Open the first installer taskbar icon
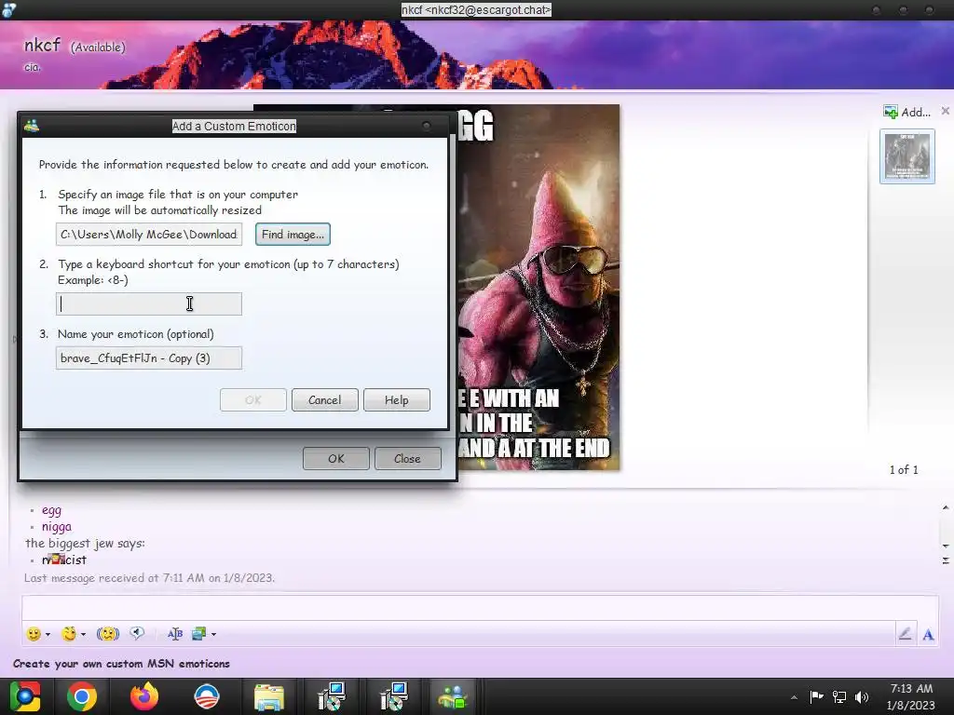This screenshot has width=954, height=715. tap(332, 696)
